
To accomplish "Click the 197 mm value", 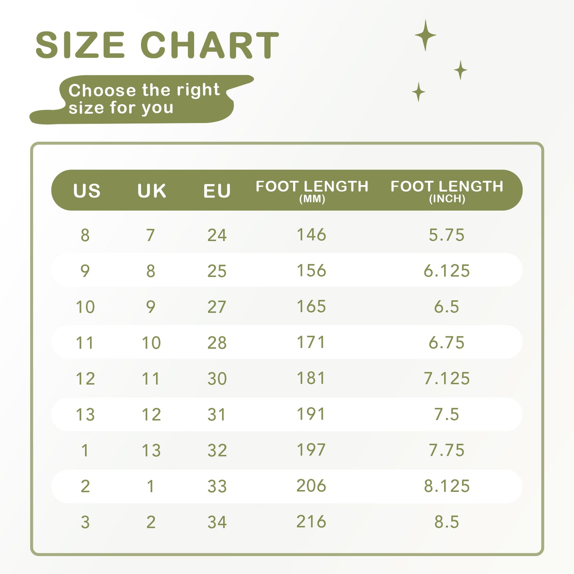I will pyautogui.click(x=311, y=450).
